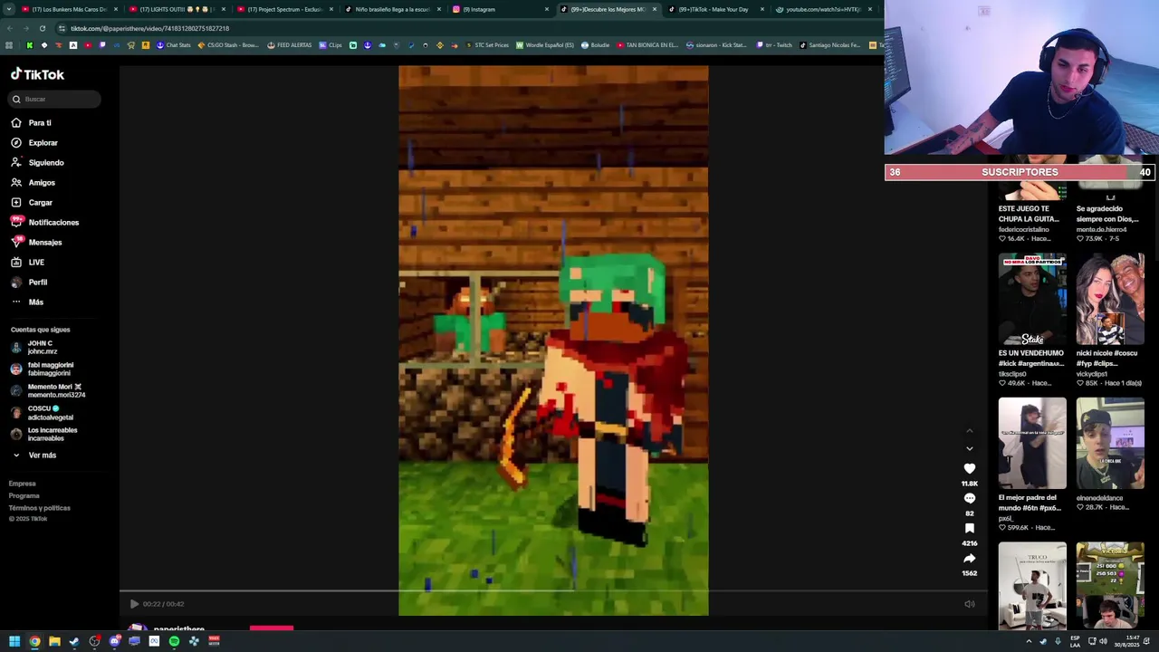Open nicki nicole #coscu video thumbnail
Screen dimensions: 1159x652
pos(1110,299)
